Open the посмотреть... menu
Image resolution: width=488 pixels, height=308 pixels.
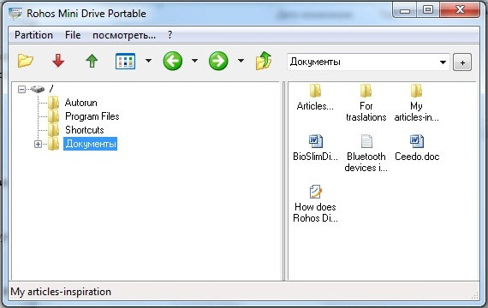124,35
